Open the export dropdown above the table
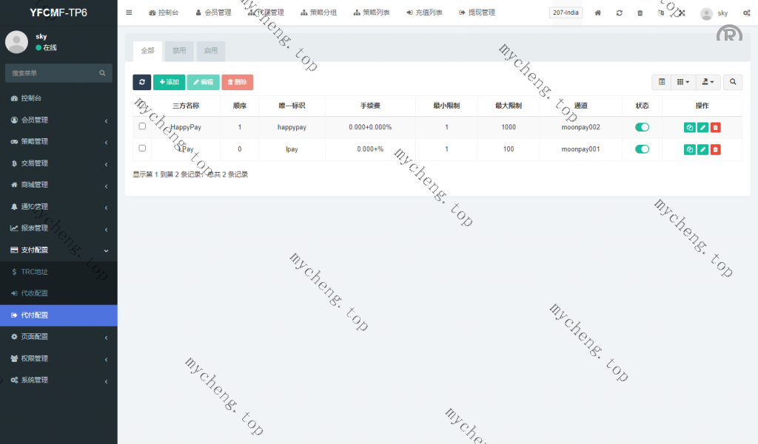The height and width of the screenshot is (444, 758). [x=708, y=82]
